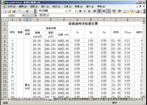Image resolution: width=147 pixels, height=105 pixels.
Task: Toggle center alignment
Action: click(x=99, y=11)
